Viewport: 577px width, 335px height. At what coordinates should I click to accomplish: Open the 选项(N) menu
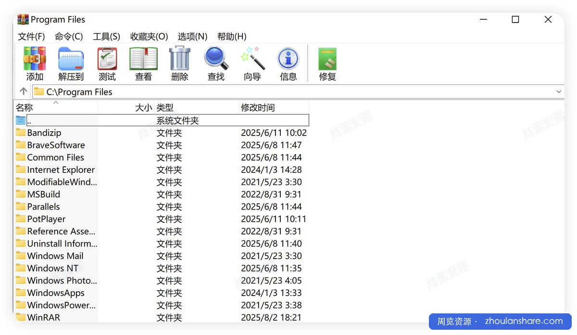tap(192, 37)
